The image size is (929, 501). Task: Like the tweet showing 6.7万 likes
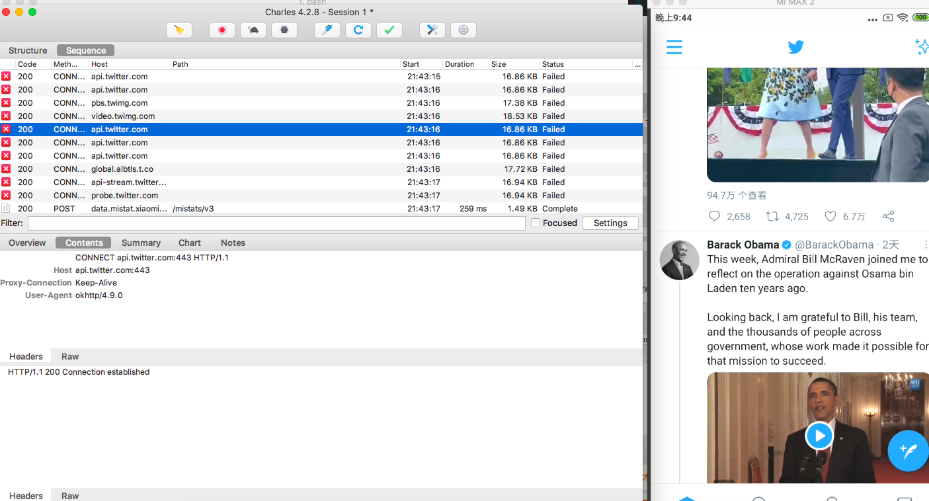[x=830, y=216]
